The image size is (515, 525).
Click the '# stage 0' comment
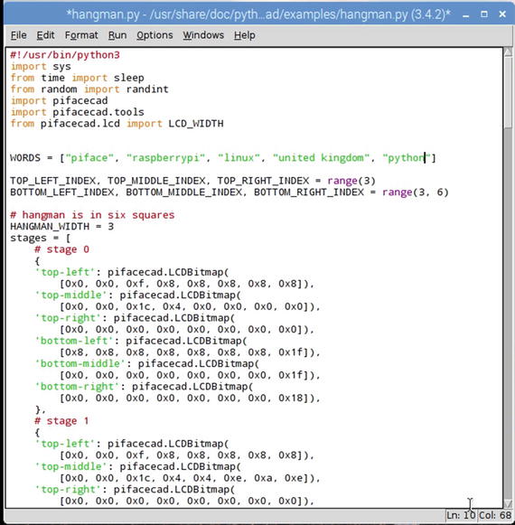point(62,249)
